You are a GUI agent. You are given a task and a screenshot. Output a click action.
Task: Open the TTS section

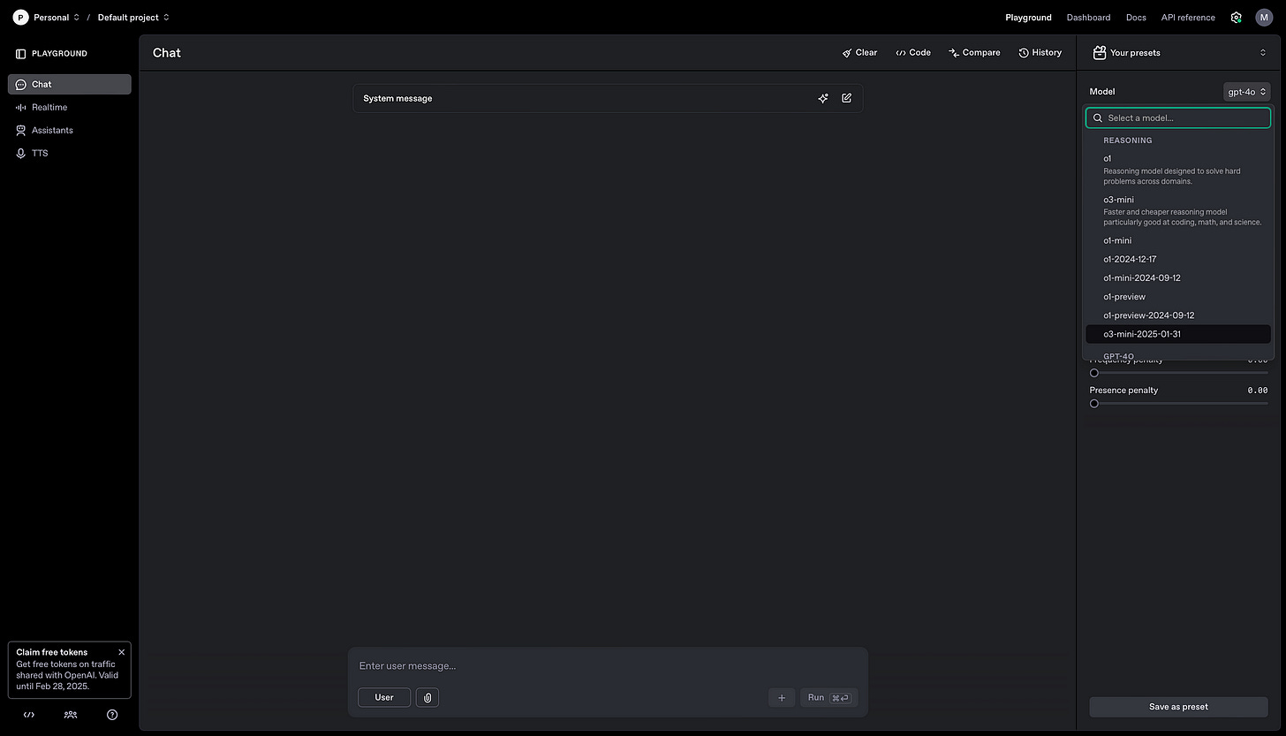[69, 153]
